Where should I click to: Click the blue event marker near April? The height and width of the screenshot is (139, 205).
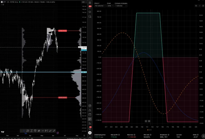pyautogui.click(x=26, y=133)
